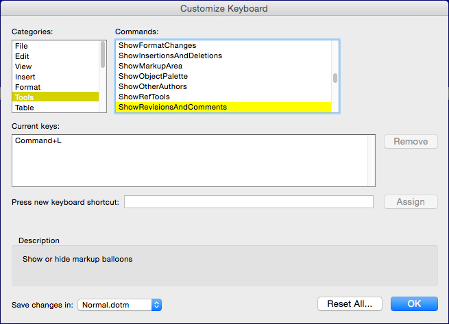Choose ShowInsertionsAndDeletions in Commands list
Screen dimensions: 449x324
[x=223, y=55]
